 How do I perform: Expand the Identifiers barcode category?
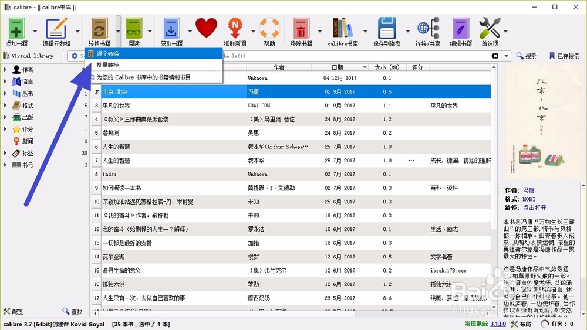5,165
